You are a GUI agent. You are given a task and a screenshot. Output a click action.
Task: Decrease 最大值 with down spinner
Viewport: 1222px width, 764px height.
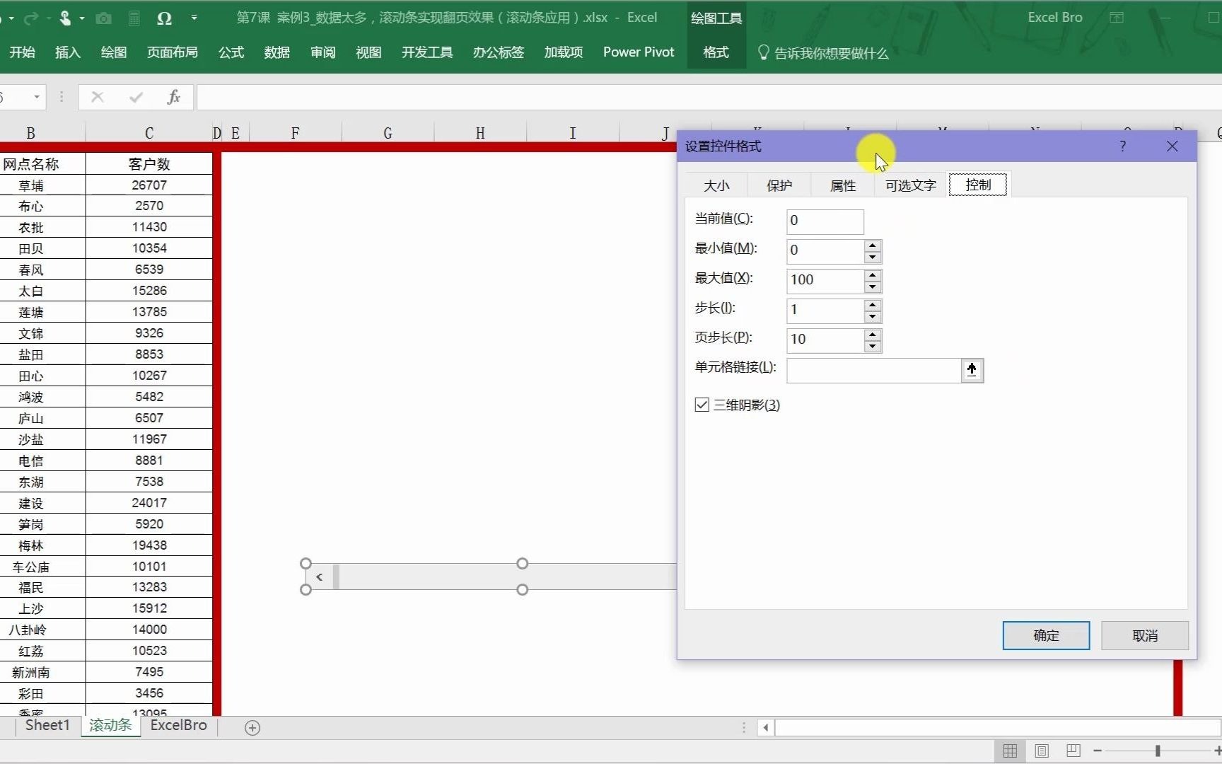873,286
